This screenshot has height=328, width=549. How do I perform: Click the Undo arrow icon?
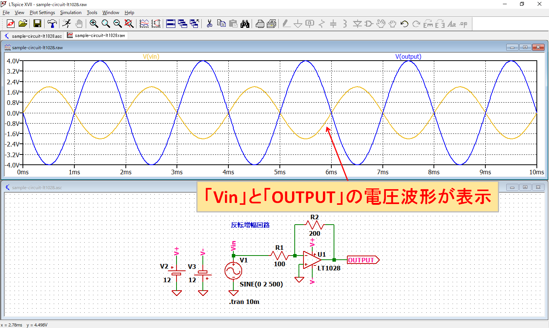tap(404, 24)
